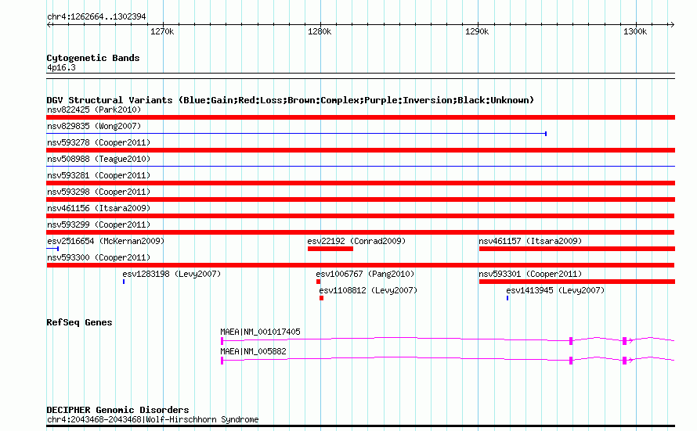Click the 1280k ruler mark

(x=320, y=31)
